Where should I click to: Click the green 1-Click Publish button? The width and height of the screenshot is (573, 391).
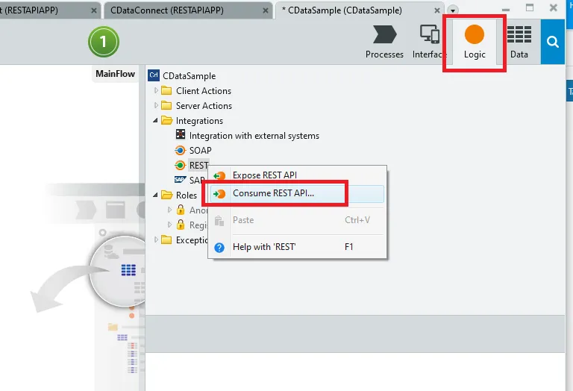pyautogui.click(x=104, y=43)
